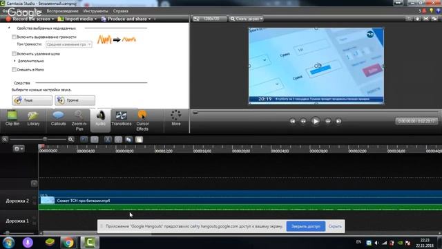Click the pan icon above preview
Screen dimensions: 442x249
(417, 19)
